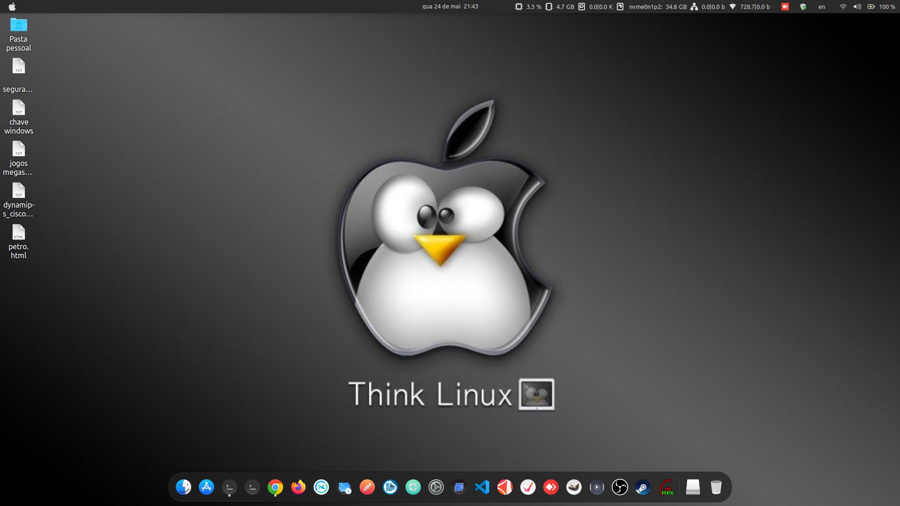Launch the App Store icon in the dock
Viewport: 900px width, 506px height.
[206, 487]
